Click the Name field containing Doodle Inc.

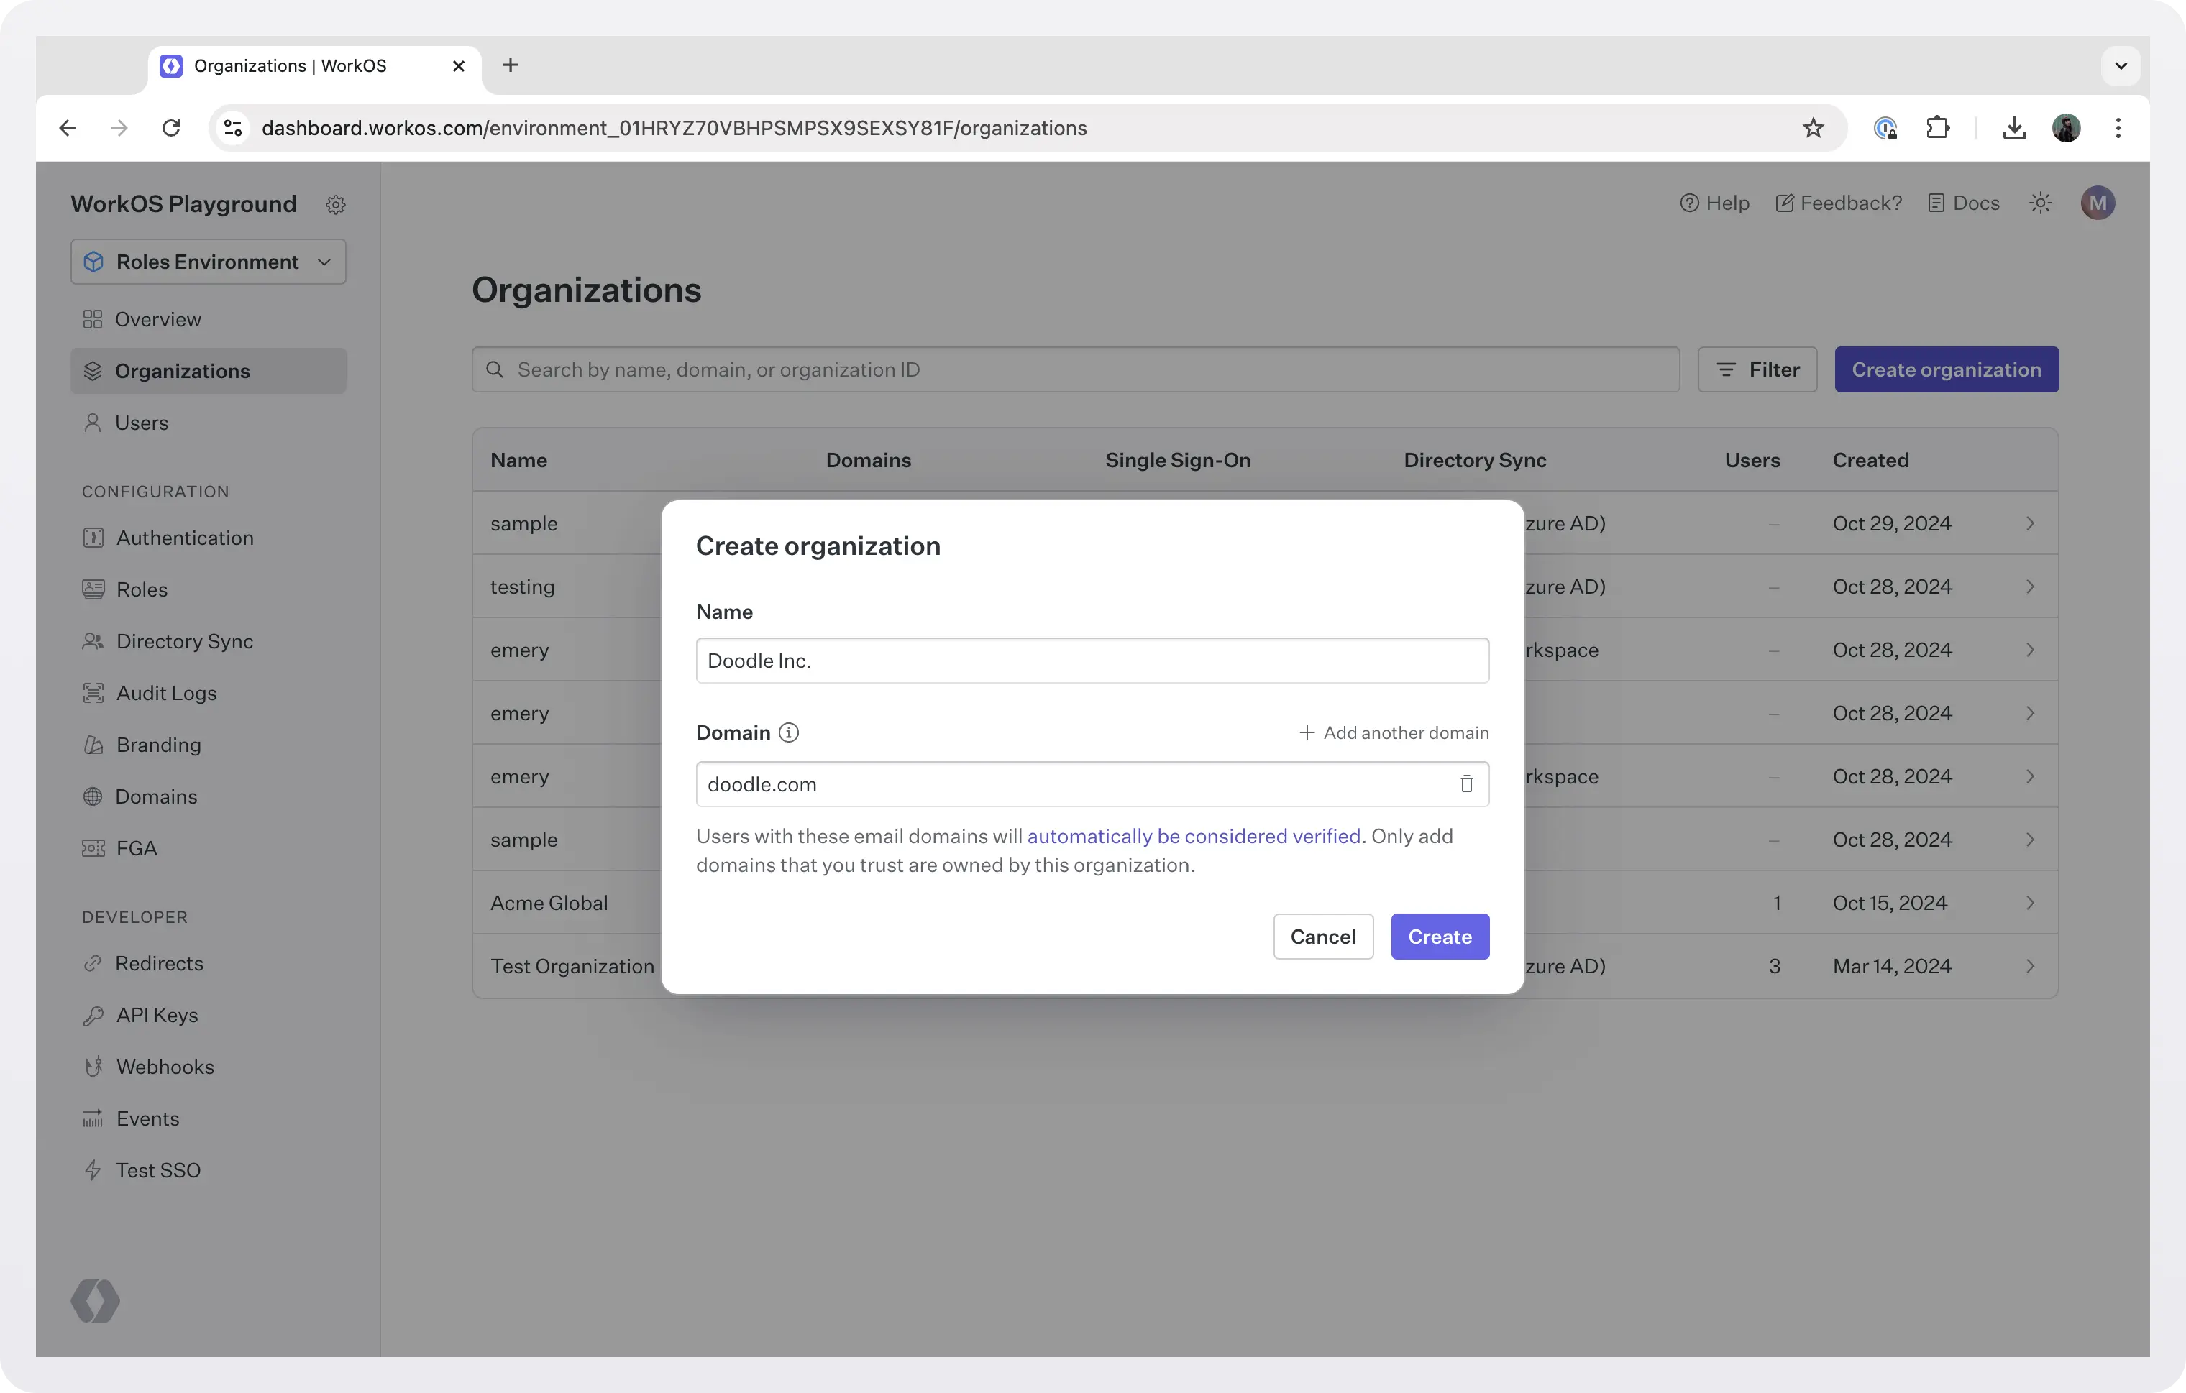pos(1092,661)
